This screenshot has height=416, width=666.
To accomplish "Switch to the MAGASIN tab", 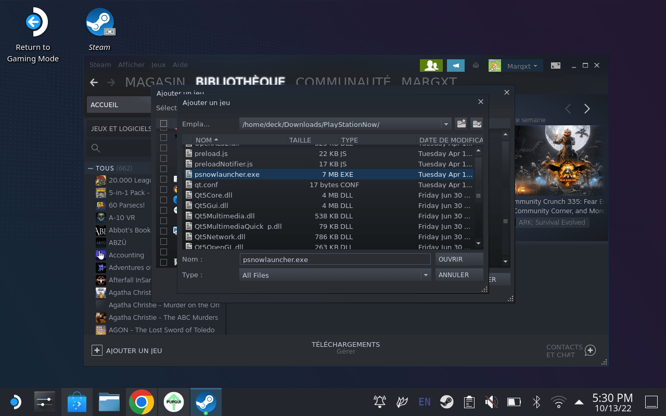I will point(155,82).
